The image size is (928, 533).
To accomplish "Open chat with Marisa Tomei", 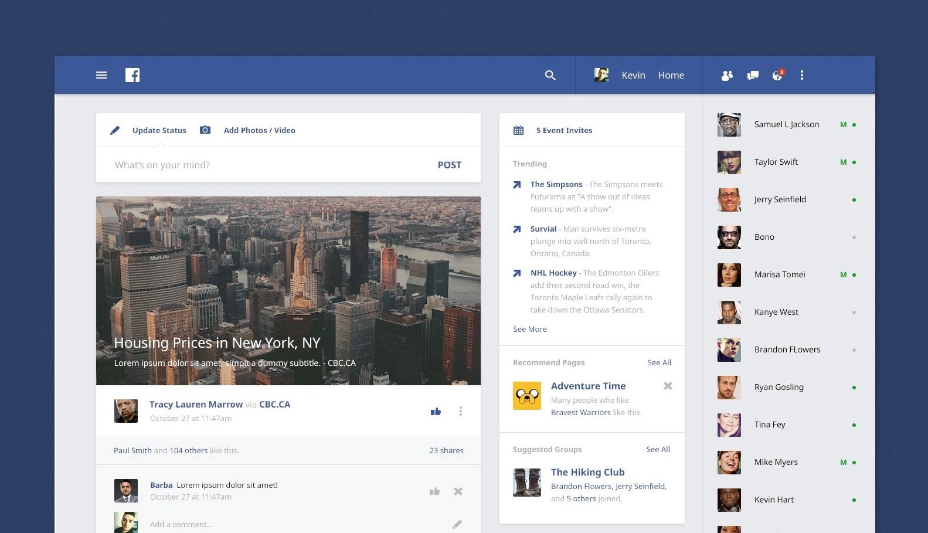I will (787, 274).
